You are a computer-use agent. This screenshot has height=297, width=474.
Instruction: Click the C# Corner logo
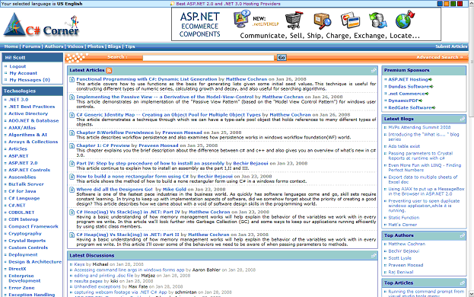[41, 25]
